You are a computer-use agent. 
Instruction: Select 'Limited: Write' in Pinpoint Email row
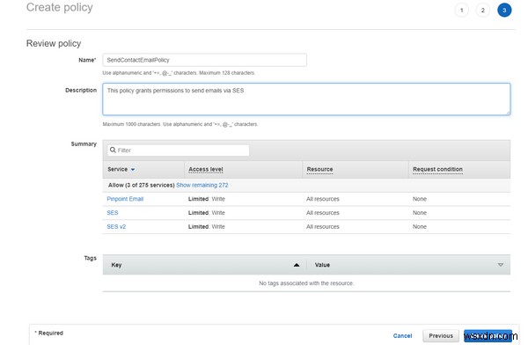(207, 199)
